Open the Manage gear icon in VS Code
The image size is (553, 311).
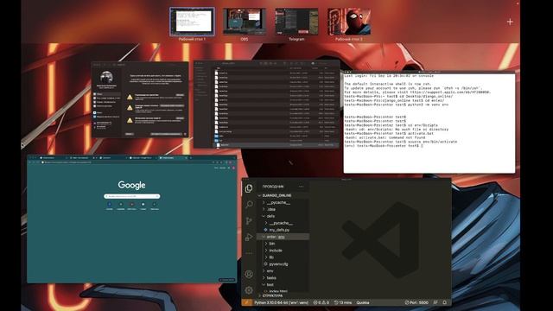point(249,290)
